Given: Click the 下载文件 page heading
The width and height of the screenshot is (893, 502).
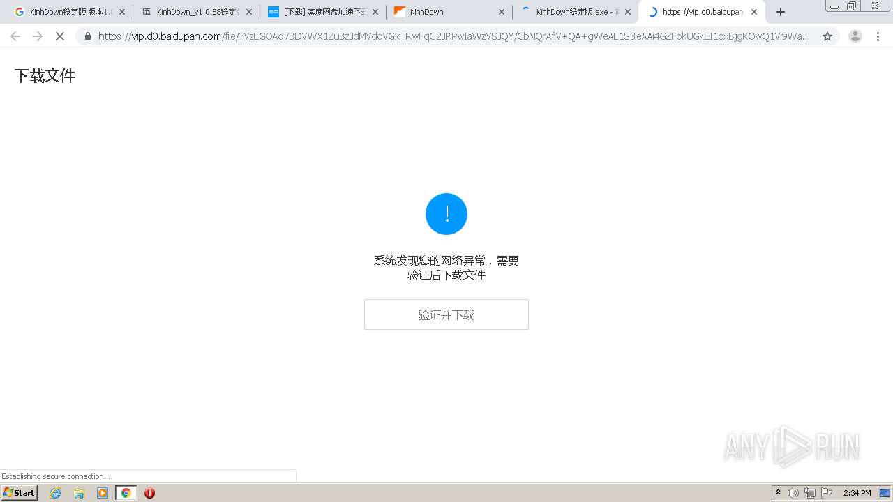Looking at the screenshot, I should (x=45, y=76).
